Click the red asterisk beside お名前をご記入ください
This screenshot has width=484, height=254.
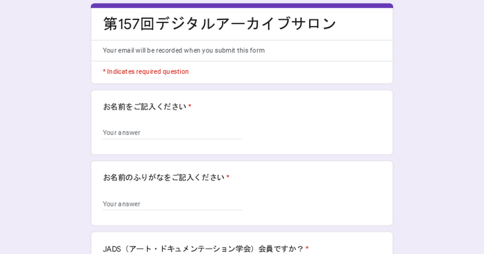[x=190, y=106]
